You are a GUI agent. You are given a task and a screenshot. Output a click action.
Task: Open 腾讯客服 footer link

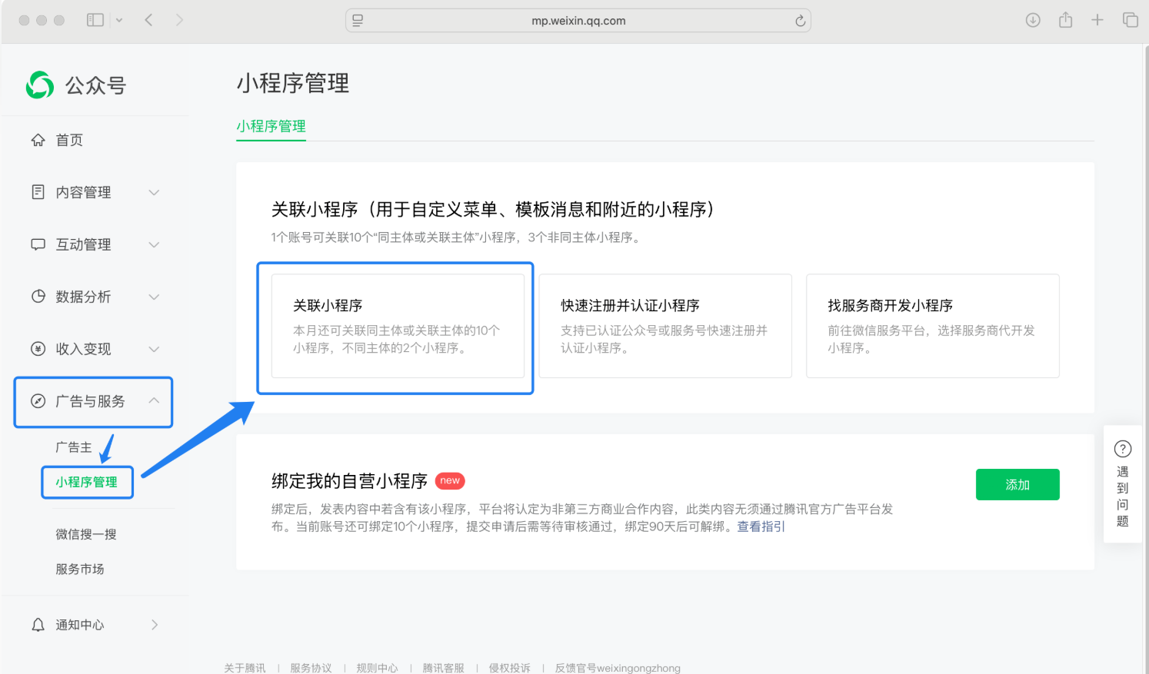click(x=443, y=668)
